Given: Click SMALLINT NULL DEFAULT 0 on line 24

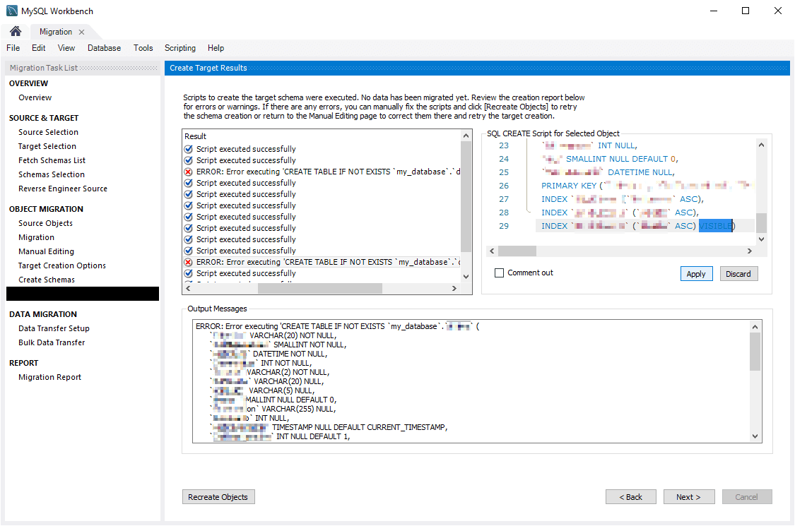Looking at the screenshot, I should [621, 159].
